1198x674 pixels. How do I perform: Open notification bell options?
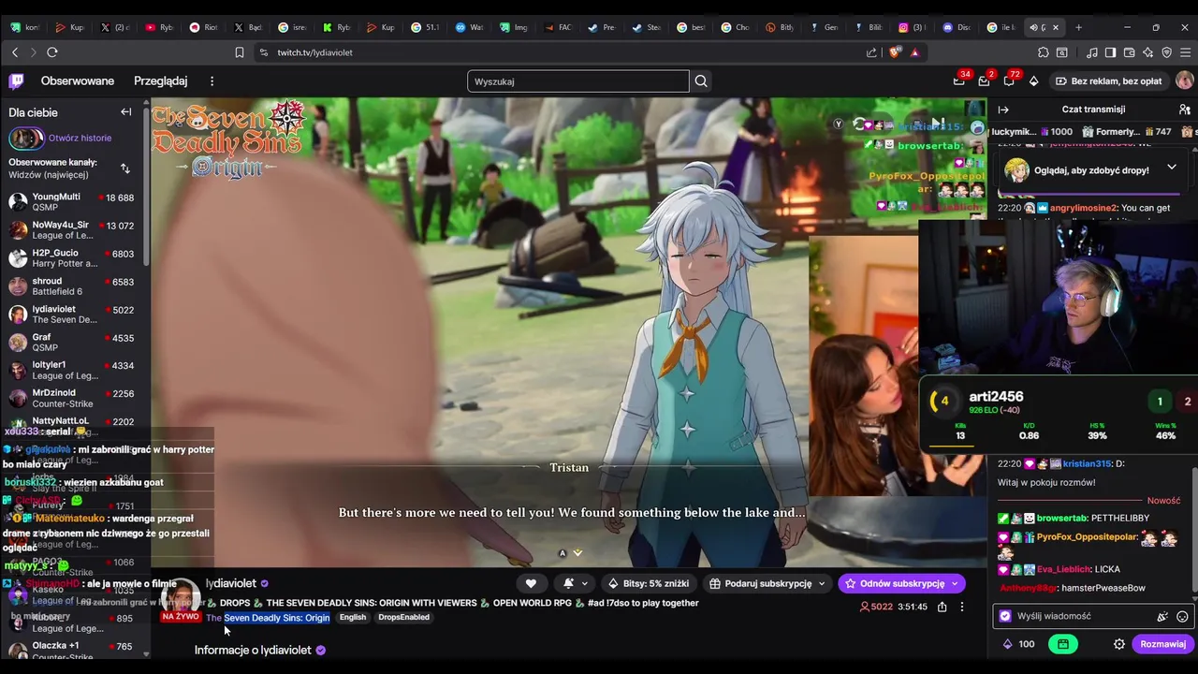click(574, 583)
